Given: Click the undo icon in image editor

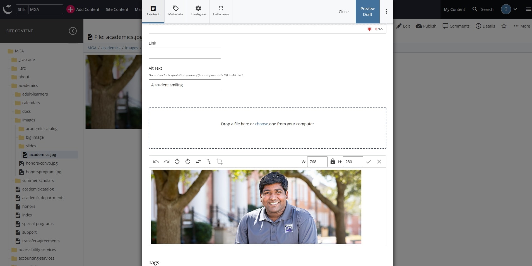Looking at the screenshot, I should pyautogui.click(x=156, y=162).
